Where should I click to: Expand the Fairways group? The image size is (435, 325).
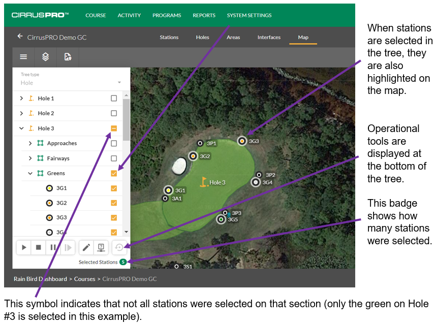30,158
